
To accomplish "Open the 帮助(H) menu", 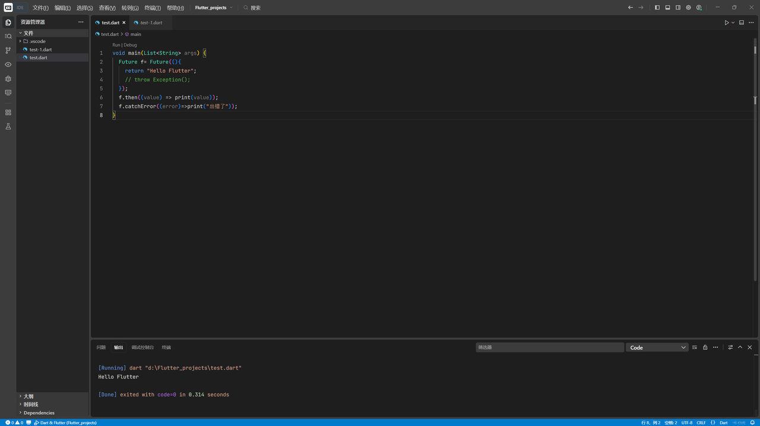I will [175, 8].
